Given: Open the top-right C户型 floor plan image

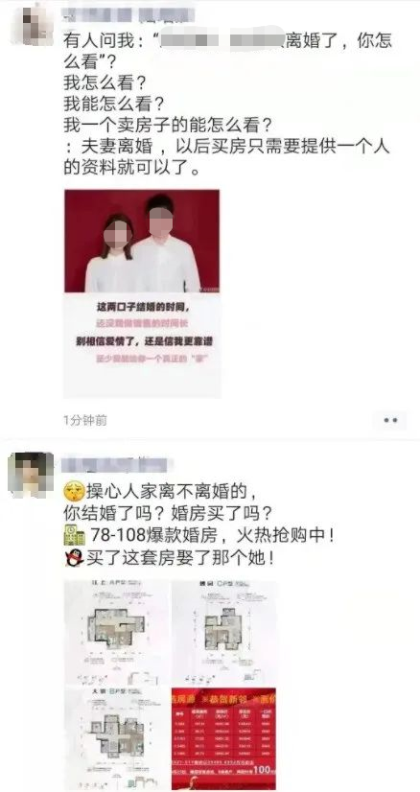Looking at the screenshot, I should pos(223,633).
